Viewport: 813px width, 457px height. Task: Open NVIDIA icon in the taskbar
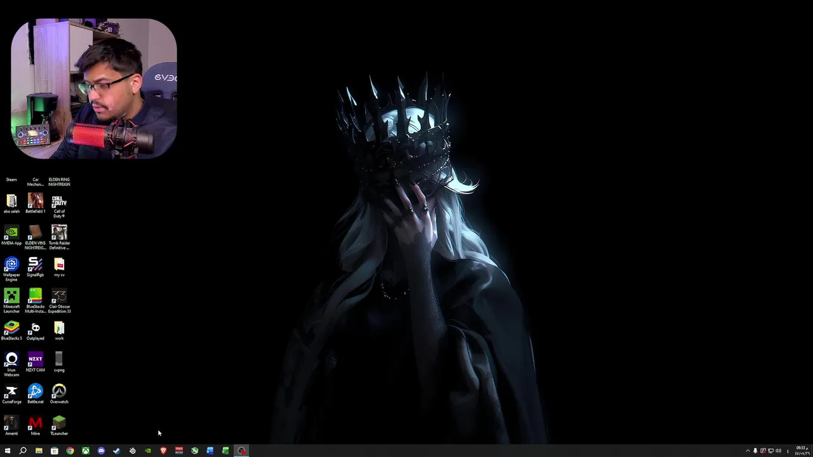(x=148, y=451)
